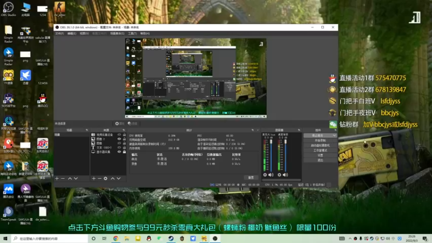Screen dimensions: 432x243
Task: Open TeamSpeak 3 desktop shortcut
Action: 8,215
